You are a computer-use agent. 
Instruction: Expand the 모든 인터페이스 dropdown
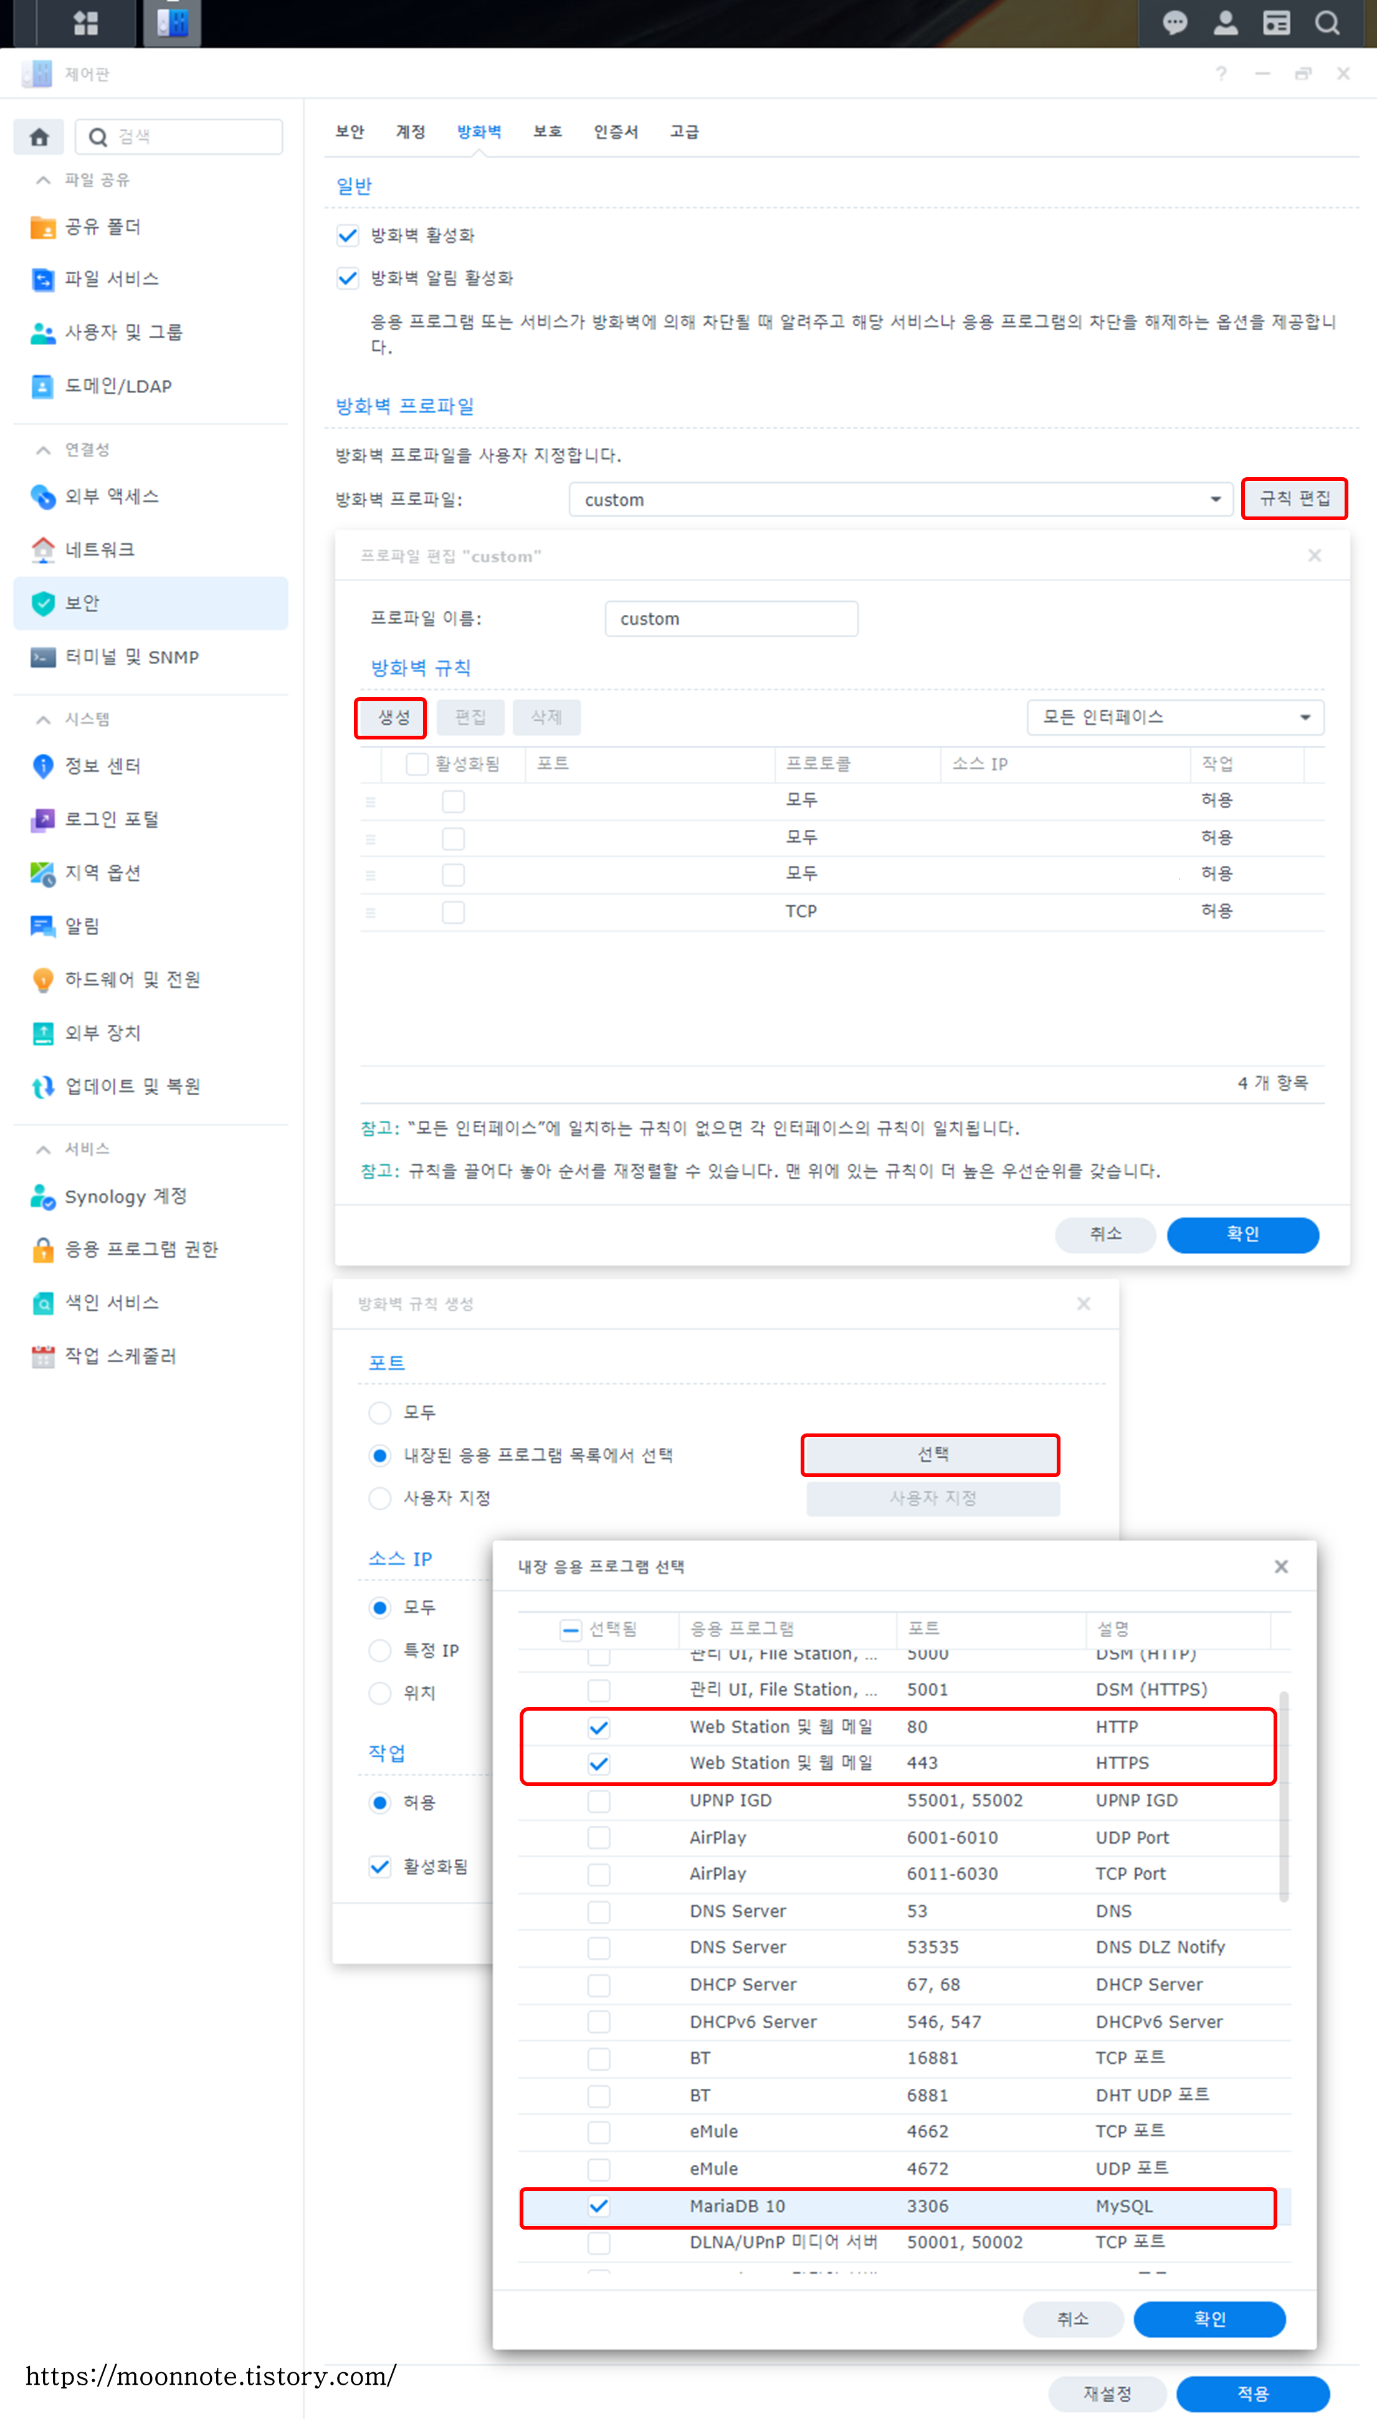1174,716
